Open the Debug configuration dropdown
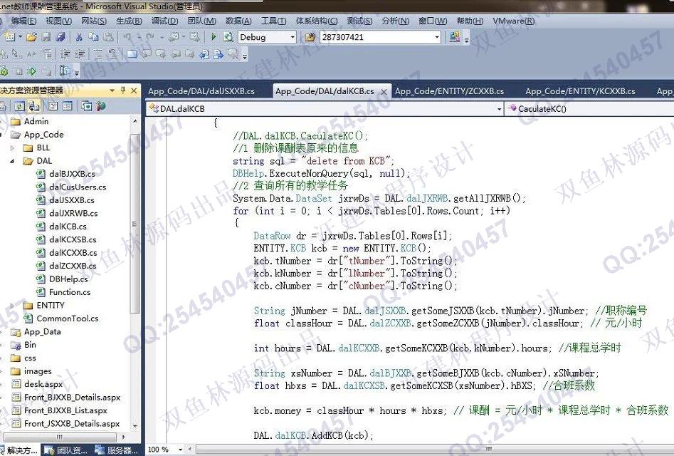 [x=293, y=38]
